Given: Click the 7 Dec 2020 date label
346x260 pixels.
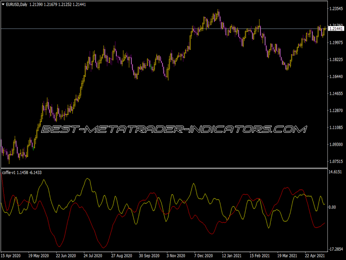Looking at the screenshot, I should [x=203, y=256].
